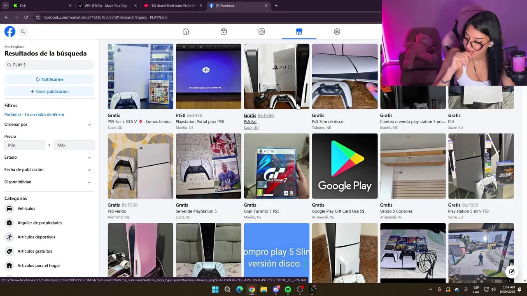Click the Facebook search magnifier icon

pyautogui.click(x=23, y=32)
